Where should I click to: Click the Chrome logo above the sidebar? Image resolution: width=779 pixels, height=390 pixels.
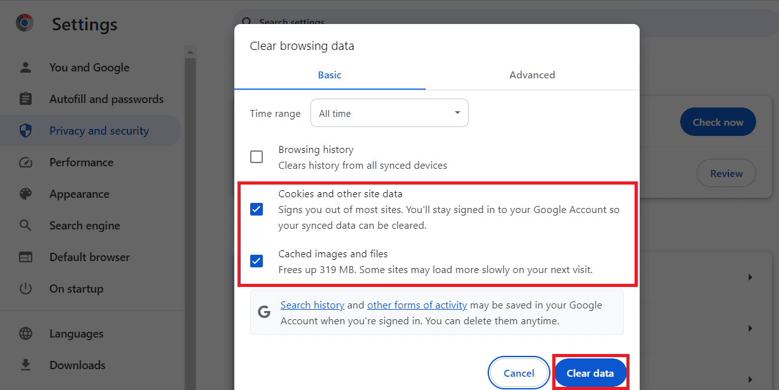(x=23, y=23)
